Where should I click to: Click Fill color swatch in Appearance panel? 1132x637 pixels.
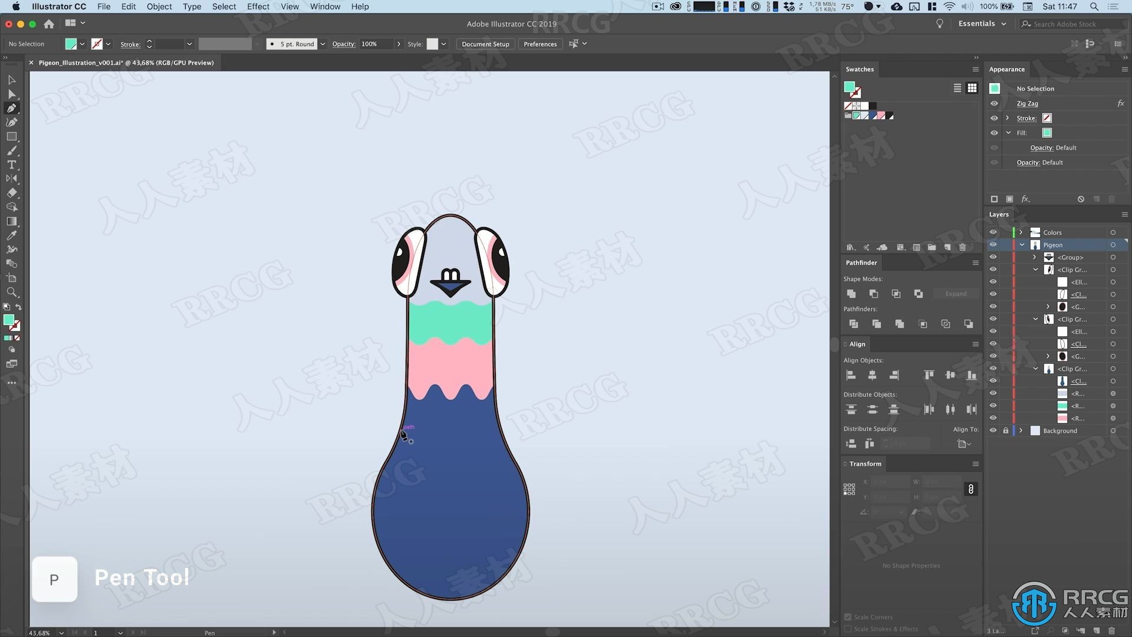tap(1047, 133)
